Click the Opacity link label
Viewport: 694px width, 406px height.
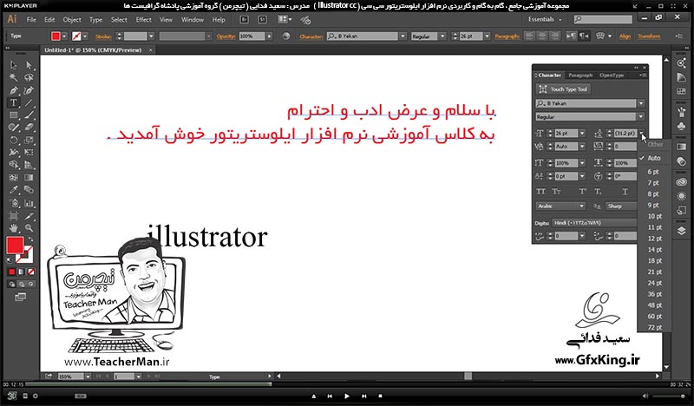click(226, 36)
